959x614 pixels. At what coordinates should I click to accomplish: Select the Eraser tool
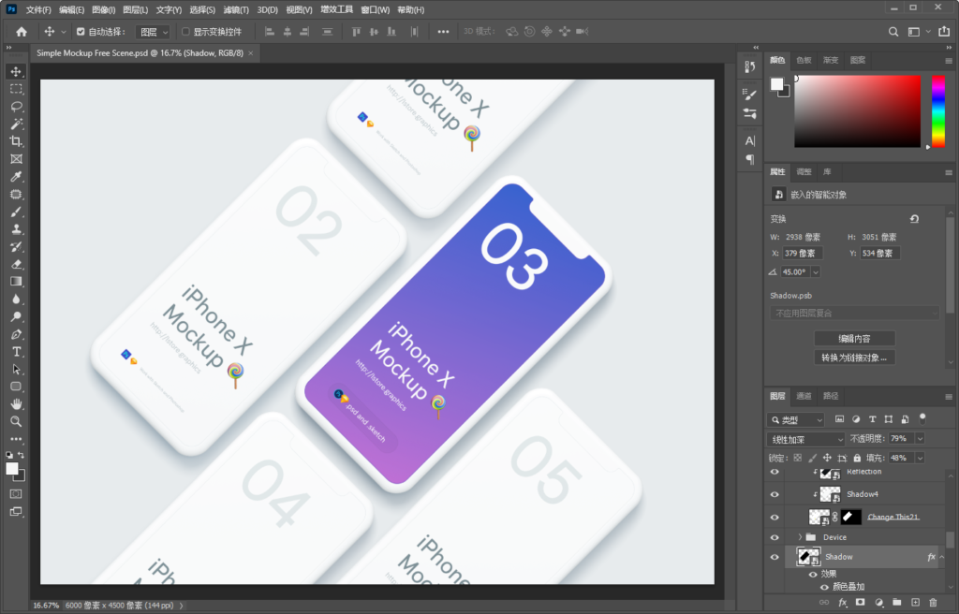(x=16, y=264)
